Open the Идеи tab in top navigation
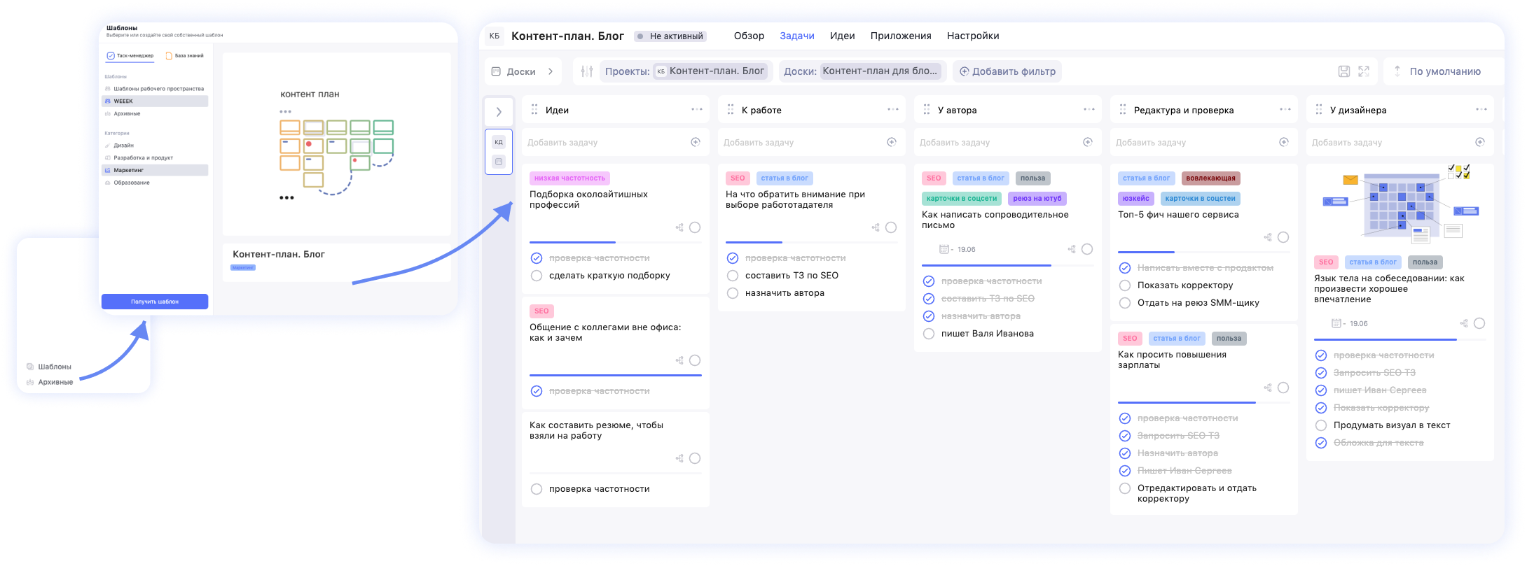 tap(842, 36)
